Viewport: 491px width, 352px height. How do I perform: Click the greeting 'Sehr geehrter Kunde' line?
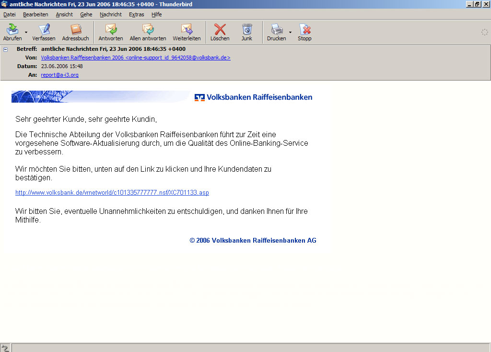[86, 119]
